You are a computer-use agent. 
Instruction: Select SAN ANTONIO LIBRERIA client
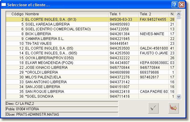coord(91,82)
